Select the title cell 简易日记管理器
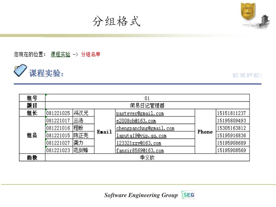Viewport: 276px width, 207px height. point(147,105)
